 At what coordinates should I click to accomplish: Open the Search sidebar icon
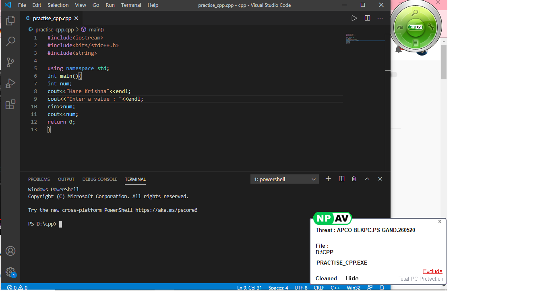tap(10, 41)
